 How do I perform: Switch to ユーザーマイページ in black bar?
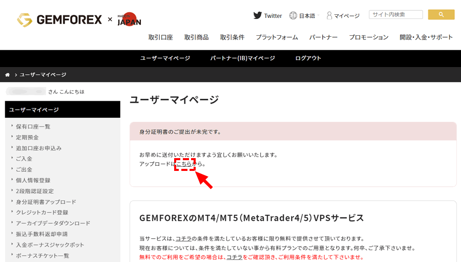[165, 58]
